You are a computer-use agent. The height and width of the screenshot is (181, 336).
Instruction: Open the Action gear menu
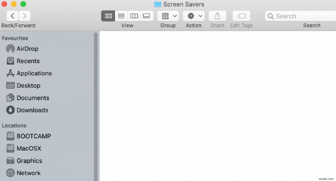(x=194, y=16)
